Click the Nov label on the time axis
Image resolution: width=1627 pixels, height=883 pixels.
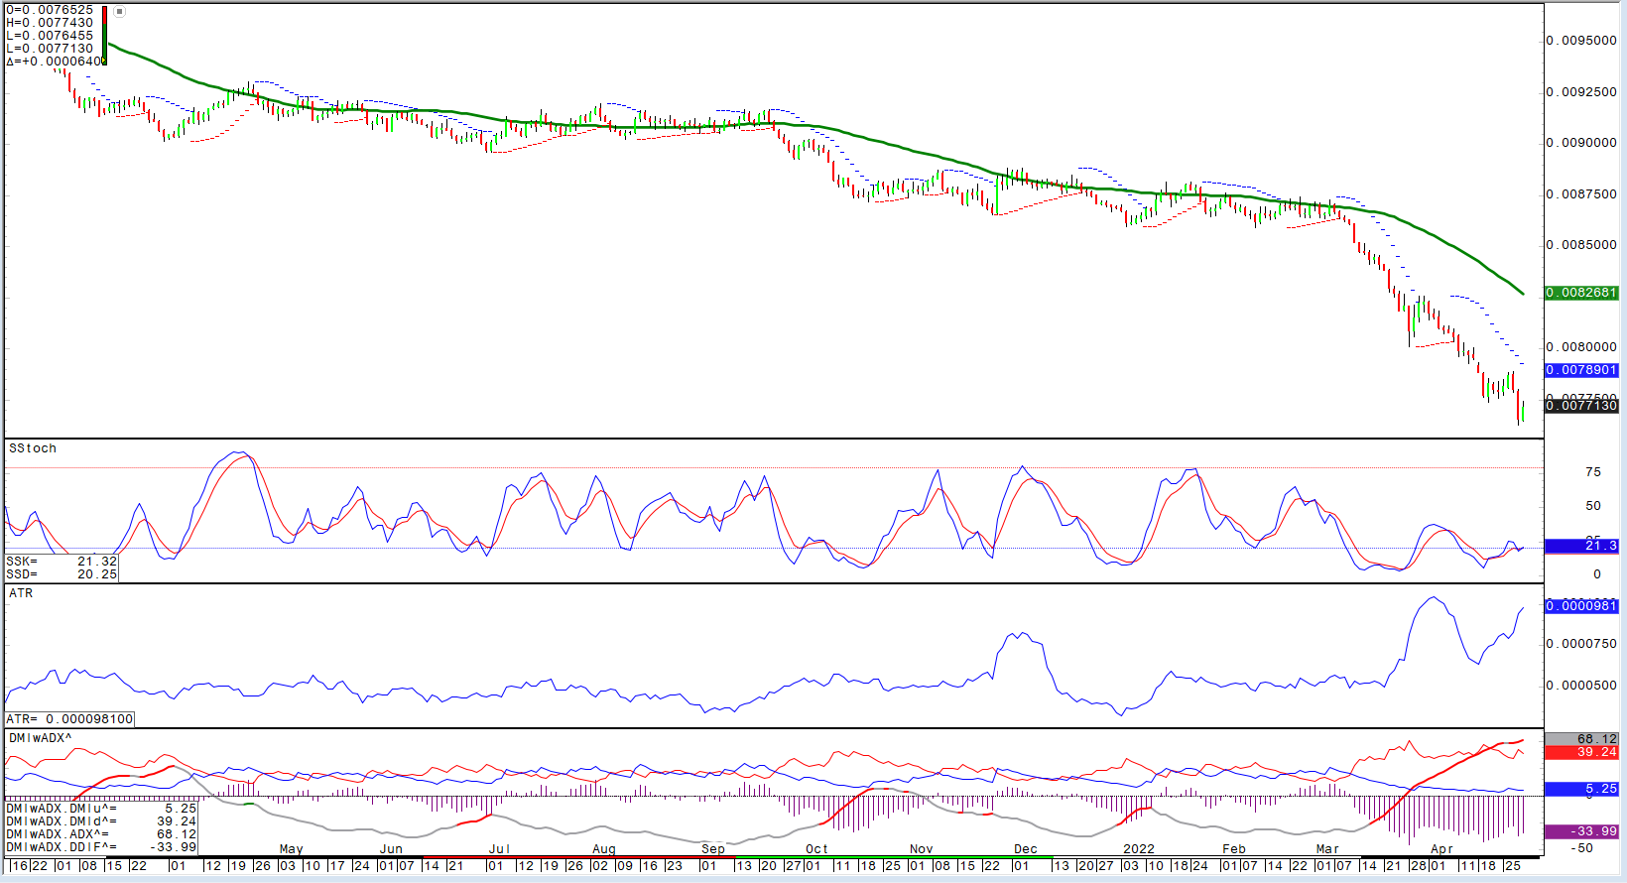pos(922,849)
